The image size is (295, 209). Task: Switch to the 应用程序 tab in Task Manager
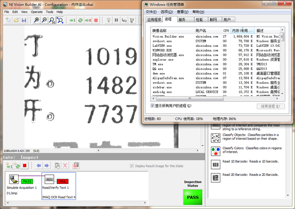tap(154, 20)
